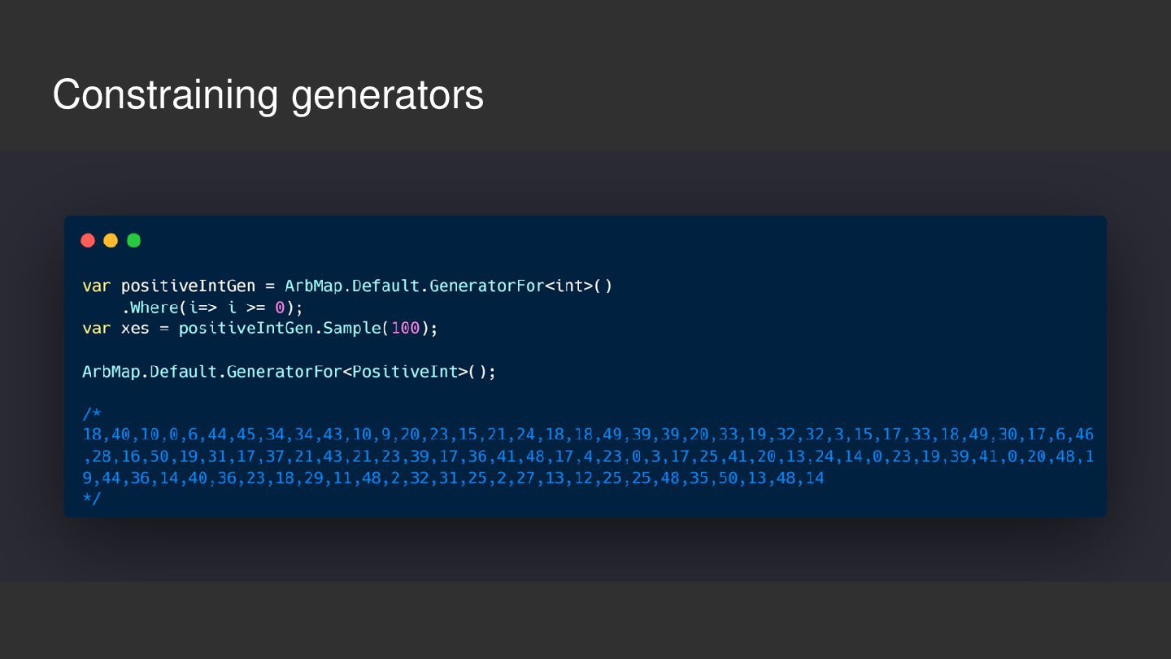The width and height of the screenshot is (1171, 659).
Task: Click first output number '18' in comment
Action: pyautogui.click(x=92, y=434)
